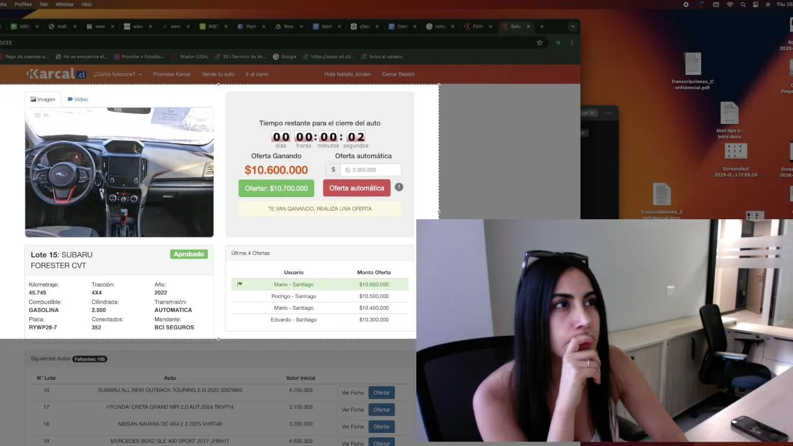
Task: Open the Pago de cuentas bookmark
Action: [24, 56]
